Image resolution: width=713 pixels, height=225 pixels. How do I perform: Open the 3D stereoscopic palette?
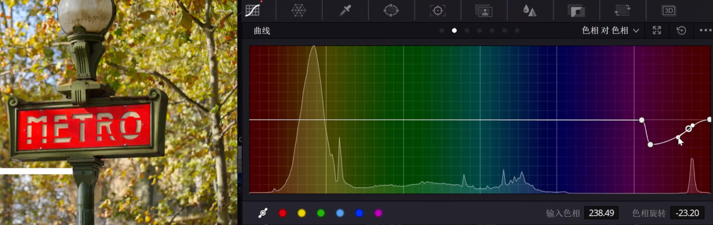668,10
